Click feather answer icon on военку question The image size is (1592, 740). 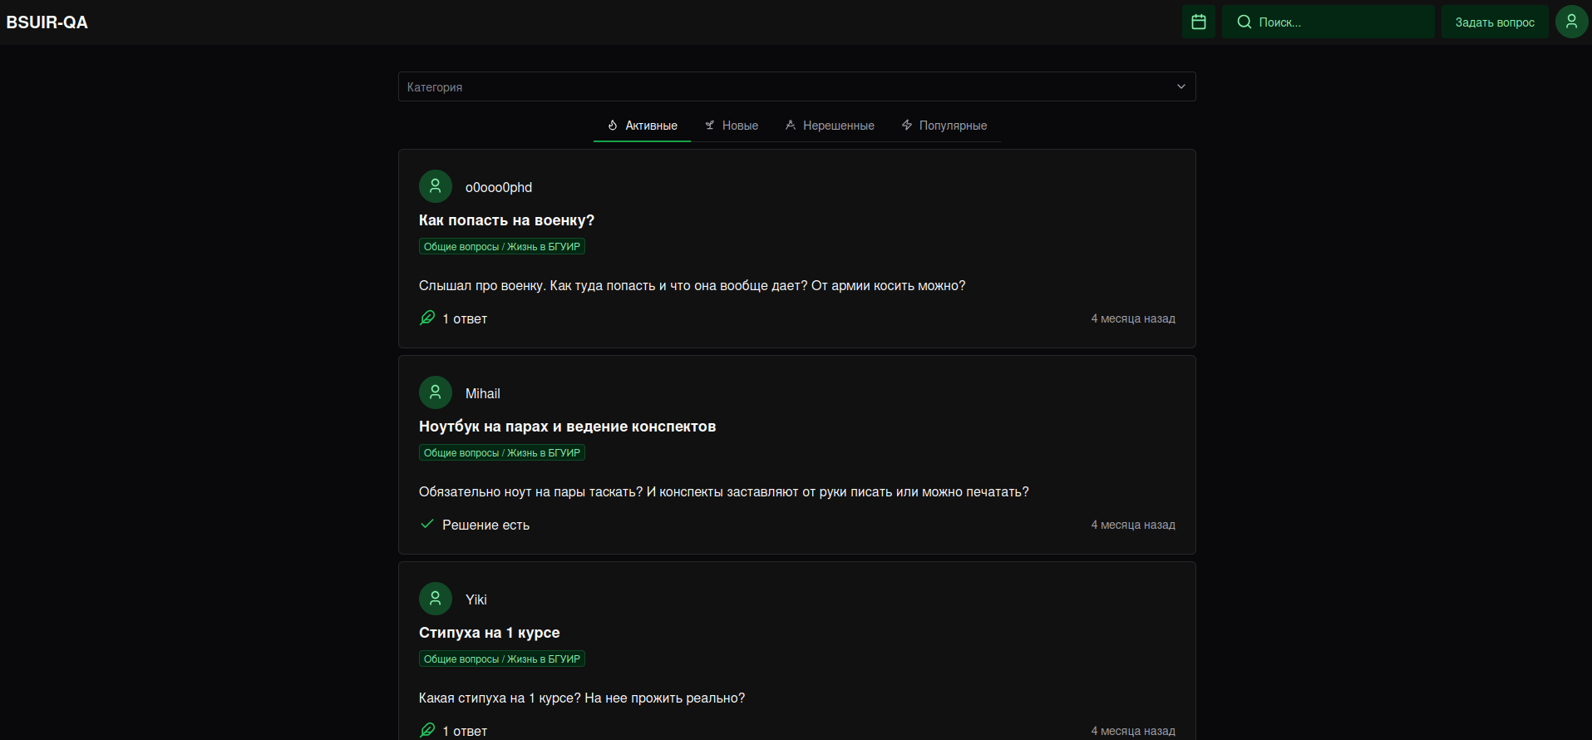click(x=427, y=318)
